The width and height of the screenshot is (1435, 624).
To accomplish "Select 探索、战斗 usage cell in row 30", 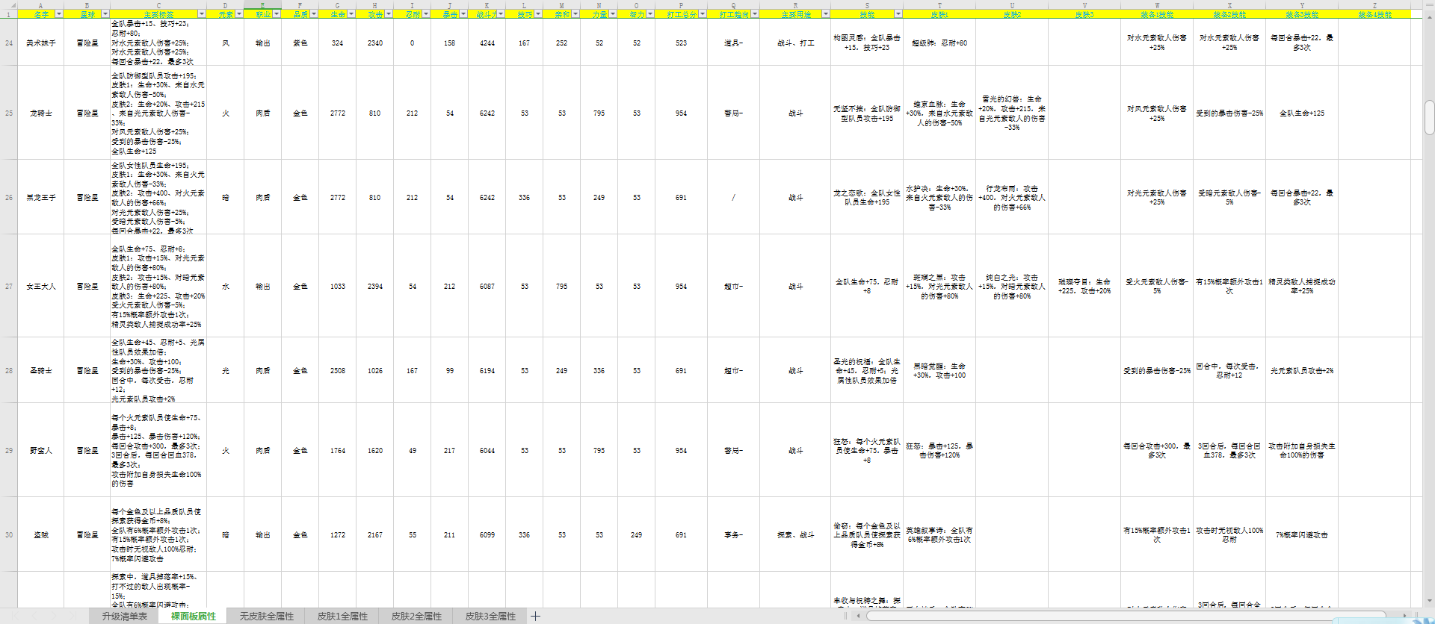I will pyautogui.click(x=795, y=535).
